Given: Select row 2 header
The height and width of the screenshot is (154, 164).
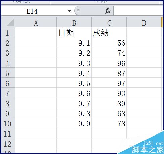Looking at the screenshot, I should pos(8,42).
